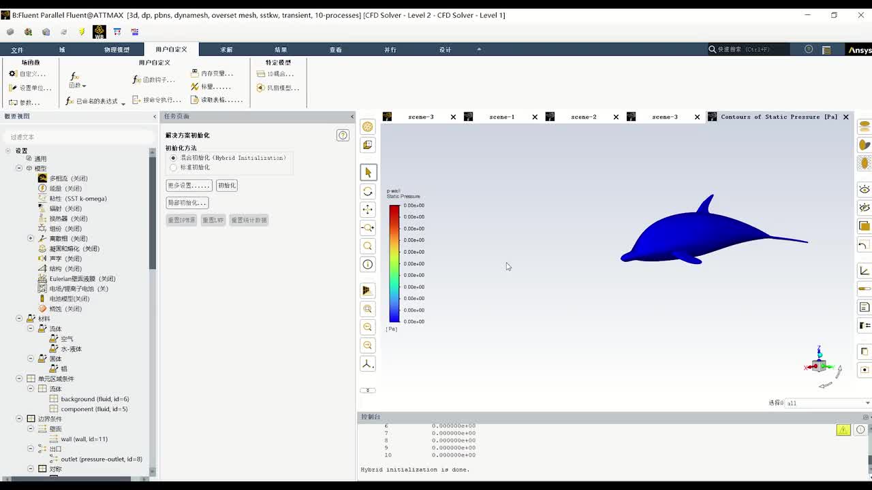Click the Patch (局部初始化) button
Viewport: 872px width, 490px height.
(187, 203)
